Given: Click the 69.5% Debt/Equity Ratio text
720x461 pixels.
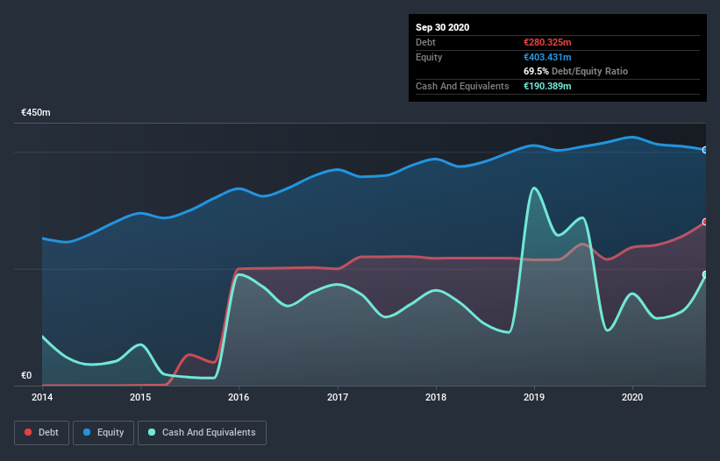Looking at the screenshot, I should pyautogui.click(x=576, y=71).
